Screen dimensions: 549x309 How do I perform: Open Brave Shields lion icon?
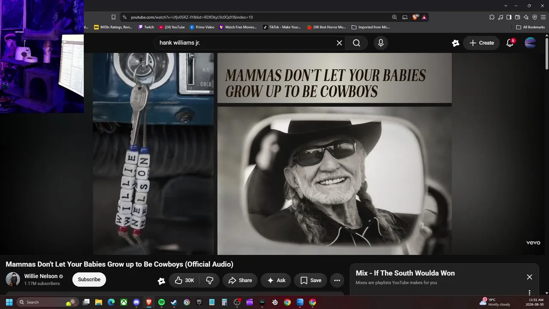[415, 17]
